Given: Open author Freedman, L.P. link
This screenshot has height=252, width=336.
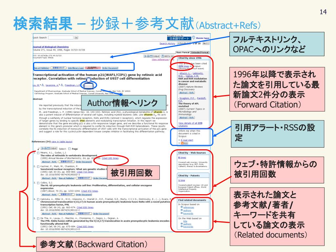Looking at the screenshot, I should 73,85.
